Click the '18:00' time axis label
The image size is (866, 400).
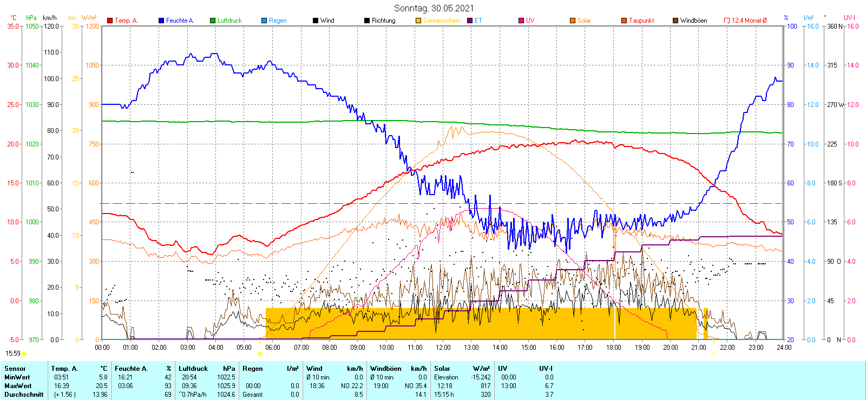click(x=614, y=348)
